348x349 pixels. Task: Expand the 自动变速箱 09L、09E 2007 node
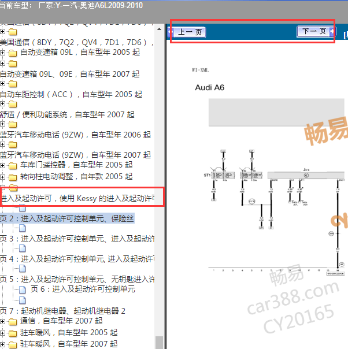point(2,64)
